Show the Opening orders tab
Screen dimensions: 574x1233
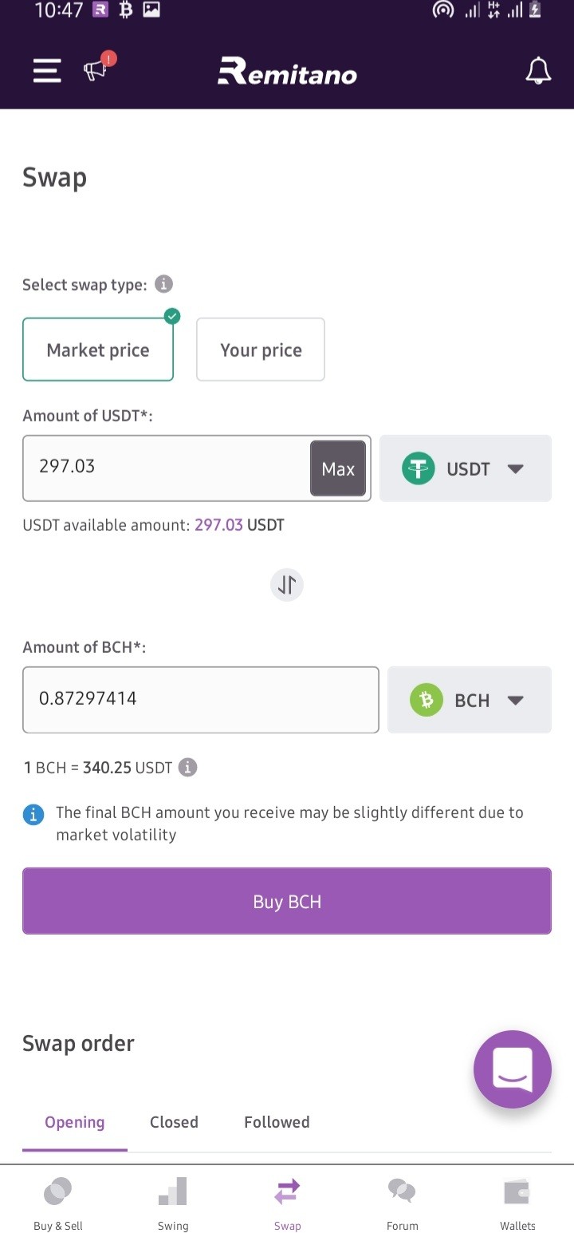coord(75,1122)
